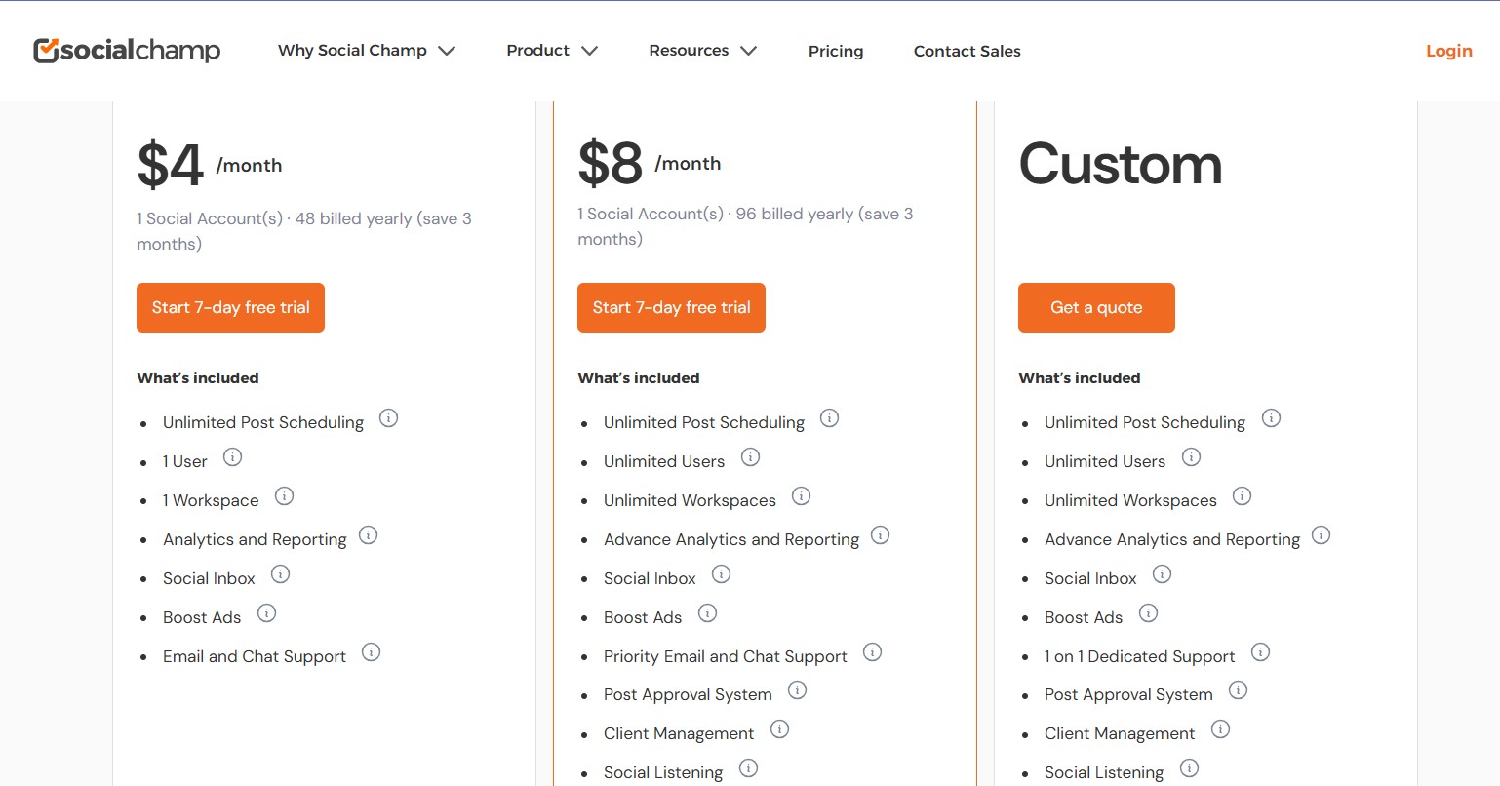Open info icon beside Email and Chat Support

(x=371, y=652)
